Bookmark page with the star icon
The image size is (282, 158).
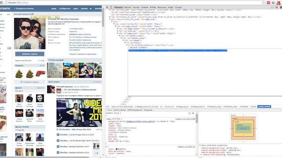point(263,3)
